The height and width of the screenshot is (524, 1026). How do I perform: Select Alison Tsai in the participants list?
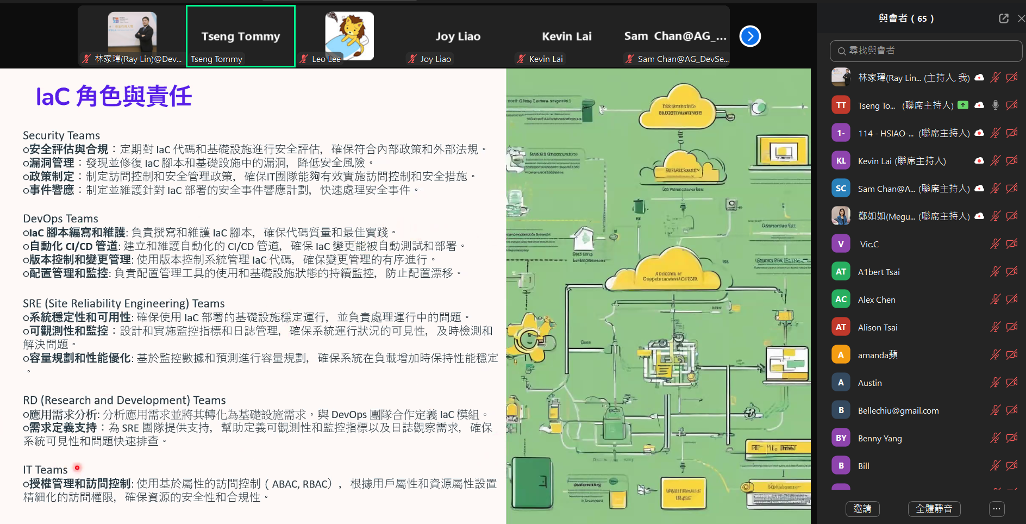[877, 327]
